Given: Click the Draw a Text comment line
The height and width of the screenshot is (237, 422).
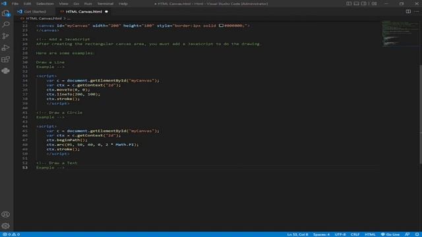Looking at the screenshot, I should 57,163.
